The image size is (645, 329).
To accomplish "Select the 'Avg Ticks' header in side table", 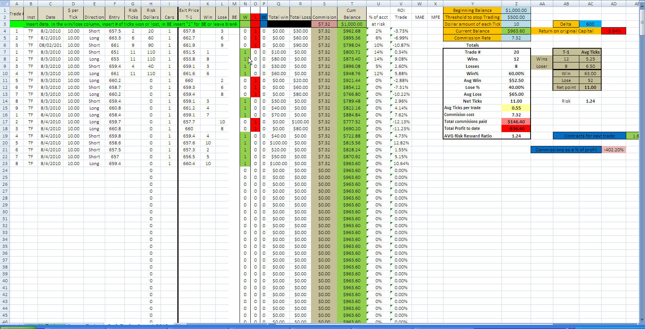I will click(590, 52).
